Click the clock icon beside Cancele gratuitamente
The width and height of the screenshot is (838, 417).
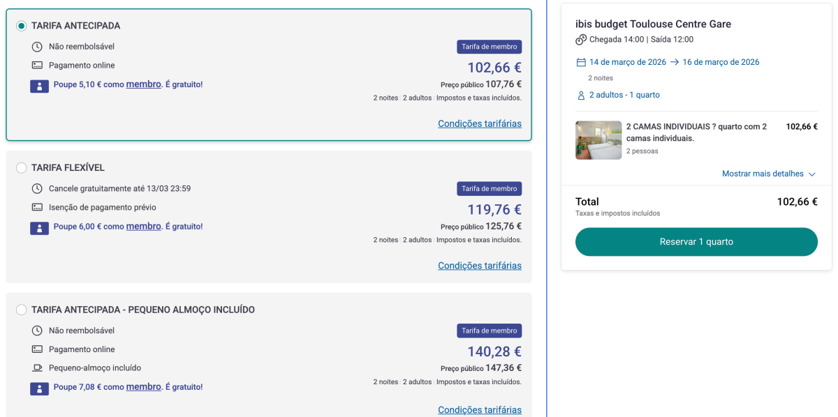coord(37,189)
